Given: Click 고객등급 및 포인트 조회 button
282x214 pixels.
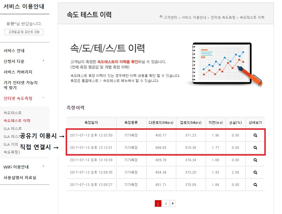Looking at the screenshot, I should [x=24, y=32].
